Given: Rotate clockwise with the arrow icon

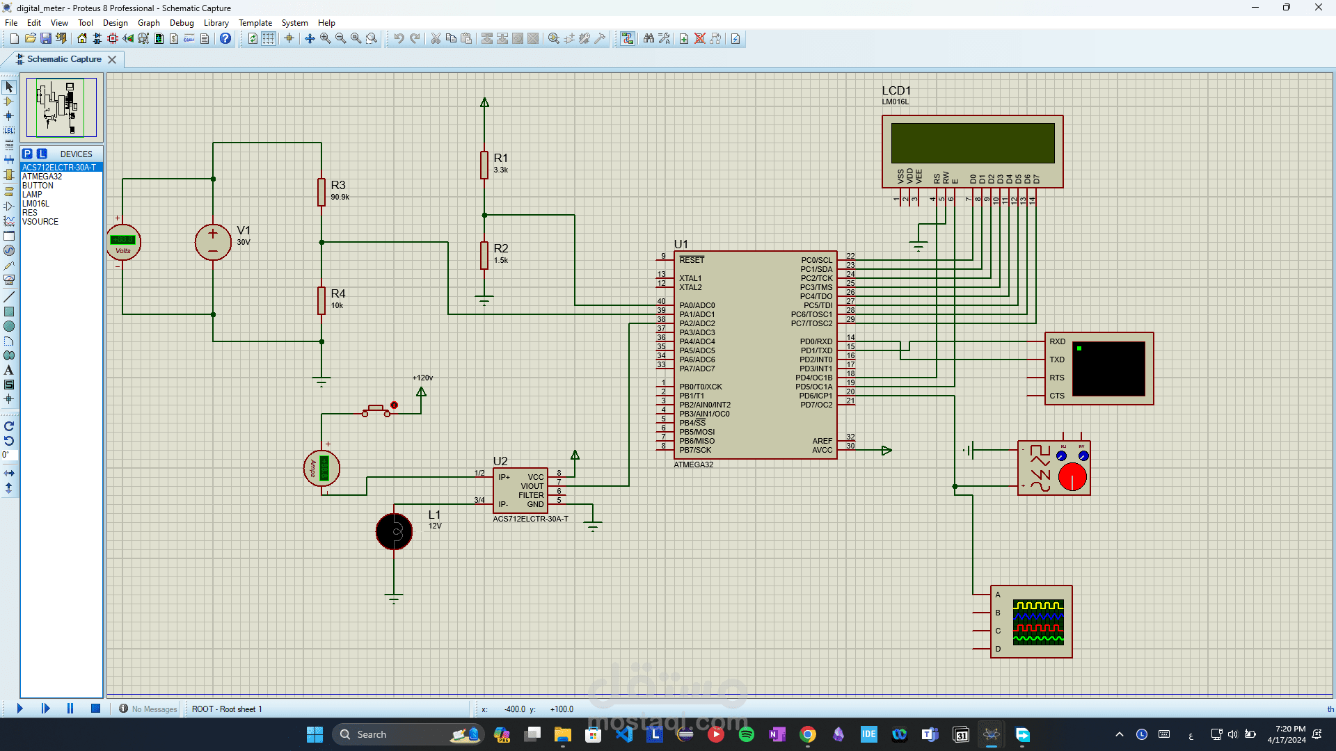Looking at the screenshot, I should pyautogui.click(x=9, y=426).
